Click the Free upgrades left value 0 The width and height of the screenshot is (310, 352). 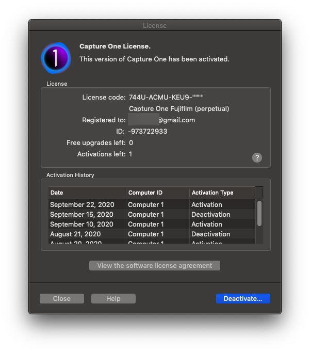[x=131, y=143]
